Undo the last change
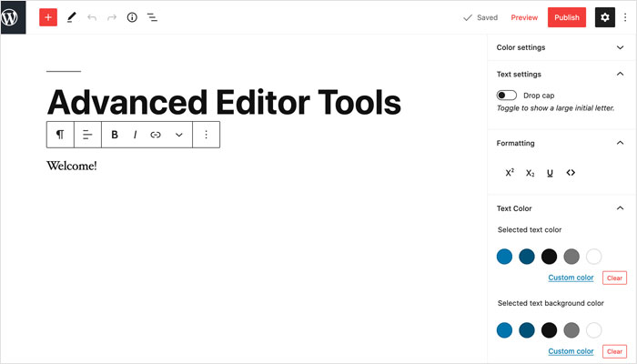This screenshot has height=364, width=637. pyautogui.click(x=92, y=17)
